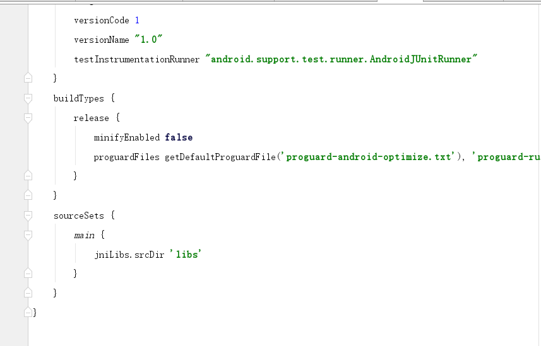
Task: Collapse the buildTypes block fold marker
Action: (x=28, y=98)
